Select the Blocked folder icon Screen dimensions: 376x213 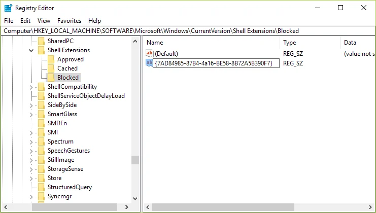pyautogui.click(x=51, y=78)
